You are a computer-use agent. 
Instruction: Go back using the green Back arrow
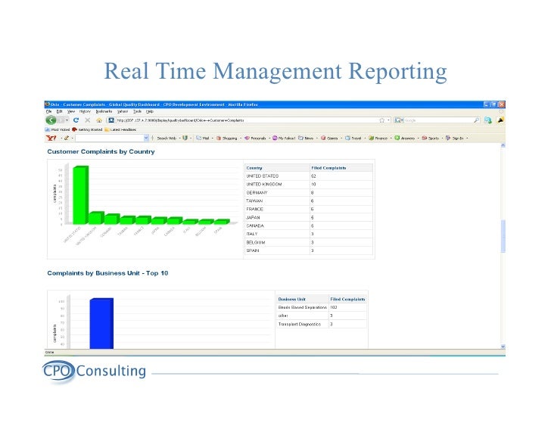(x=51, y=120)
